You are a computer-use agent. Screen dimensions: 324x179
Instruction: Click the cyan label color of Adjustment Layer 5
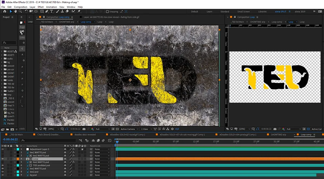pos(18,149)
